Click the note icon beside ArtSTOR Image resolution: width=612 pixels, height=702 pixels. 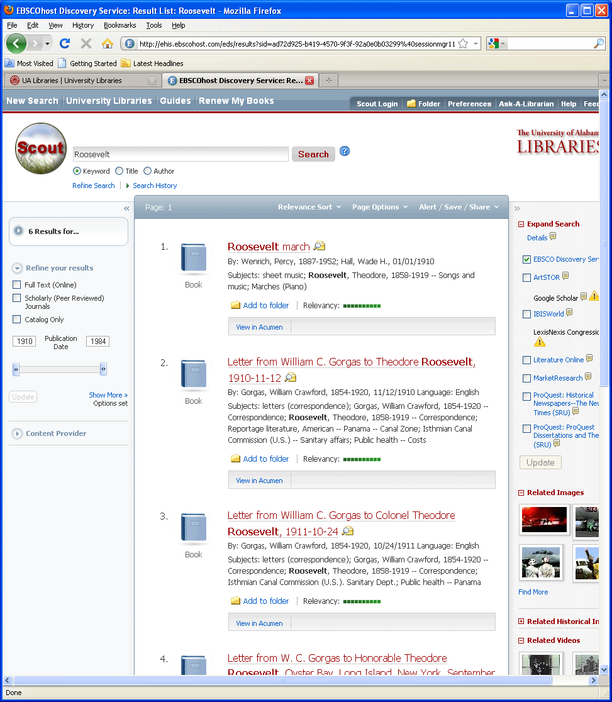pos(565,276)
